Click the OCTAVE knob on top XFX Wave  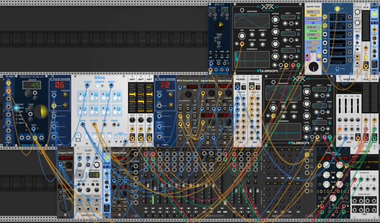pos(275,20)
